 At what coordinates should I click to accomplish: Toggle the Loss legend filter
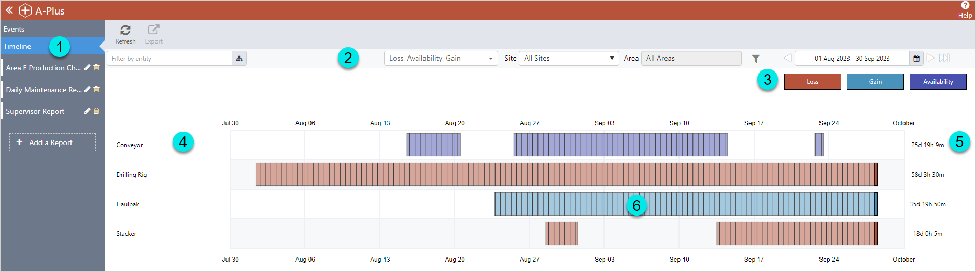[812, 82]
